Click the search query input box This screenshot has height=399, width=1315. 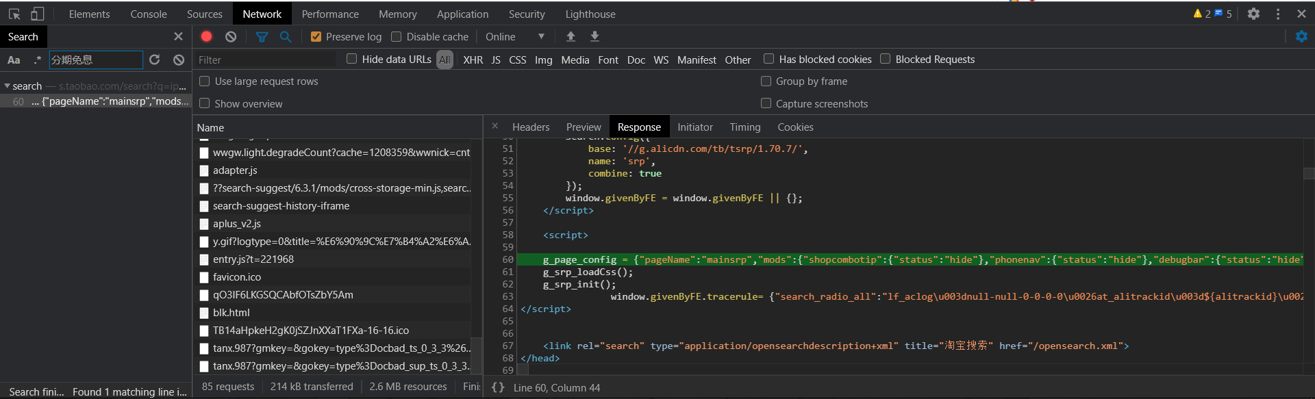[96, 60]
